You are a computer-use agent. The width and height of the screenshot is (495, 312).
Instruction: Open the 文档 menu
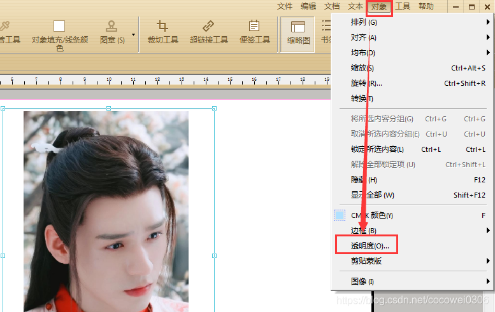point(332,6)
